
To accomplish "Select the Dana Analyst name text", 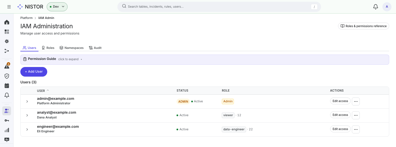I will [47, 117].
